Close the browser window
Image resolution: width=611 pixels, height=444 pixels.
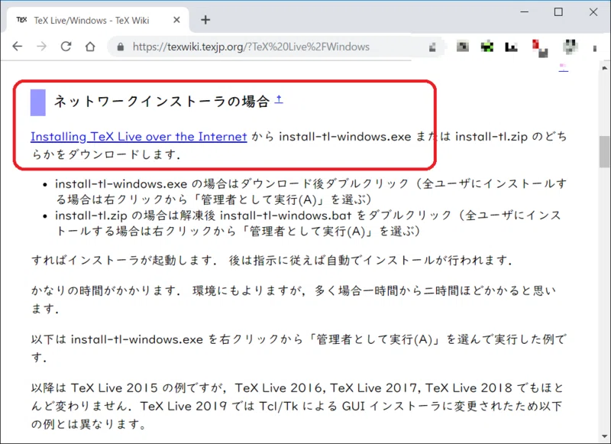(593, 12)
